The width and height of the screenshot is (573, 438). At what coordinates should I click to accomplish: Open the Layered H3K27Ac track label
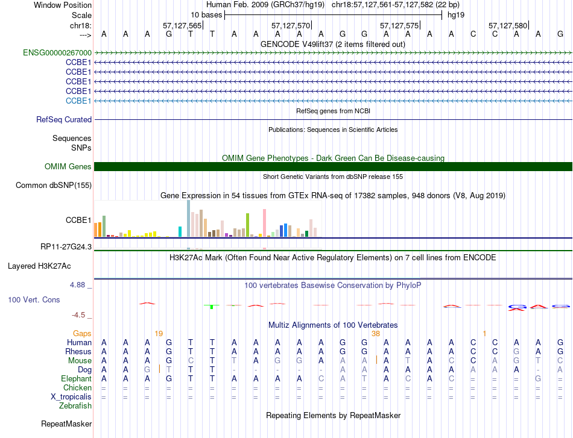pyautogui.click(x=39, y=266)
